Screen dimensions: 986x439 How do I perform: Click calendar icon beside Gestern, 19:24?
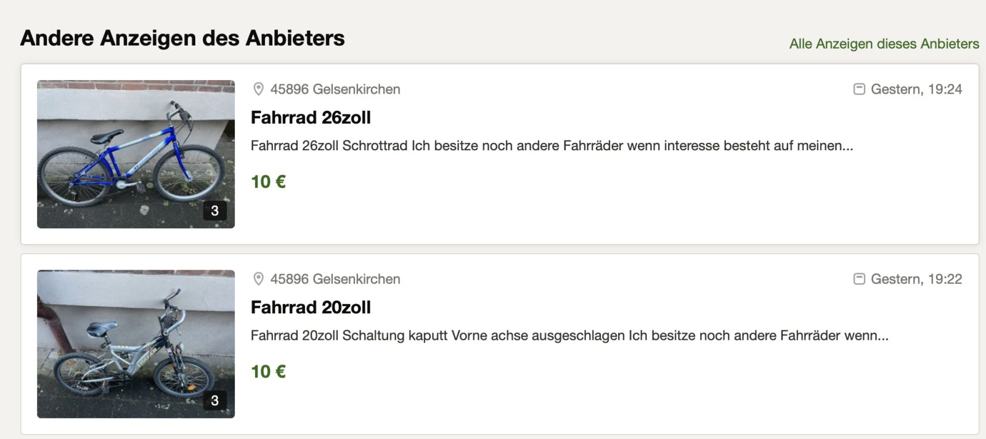pos(859,89)
